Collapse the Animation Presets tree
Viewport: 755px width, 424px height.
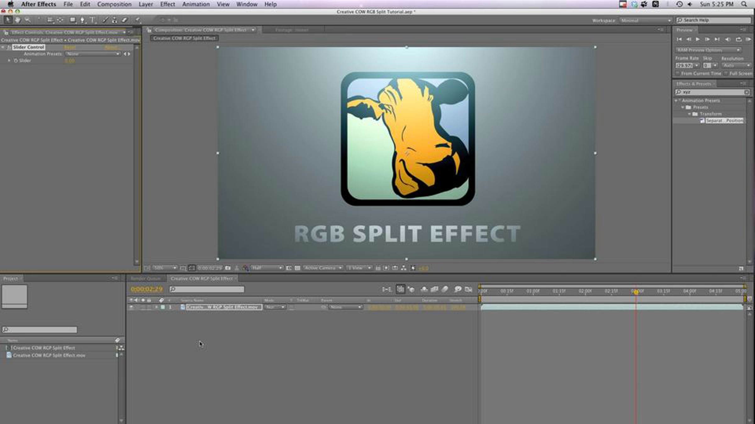676,101
